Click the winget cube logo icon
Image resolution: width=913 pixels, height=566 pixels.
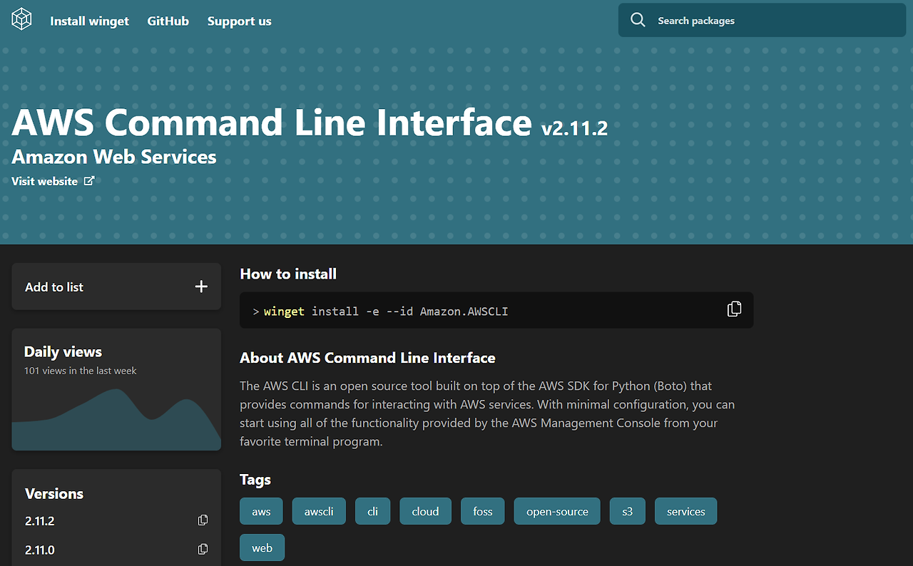(22, 19)
